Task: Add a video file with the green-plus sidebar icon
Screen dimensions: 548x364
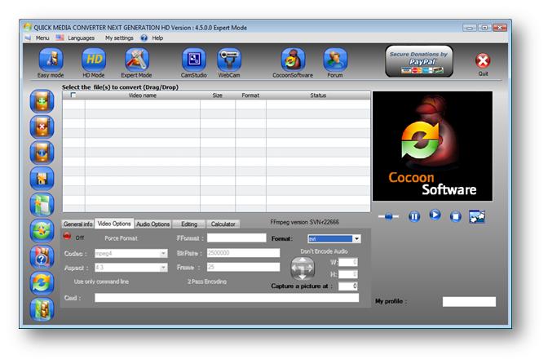Action: click(42, 101)
